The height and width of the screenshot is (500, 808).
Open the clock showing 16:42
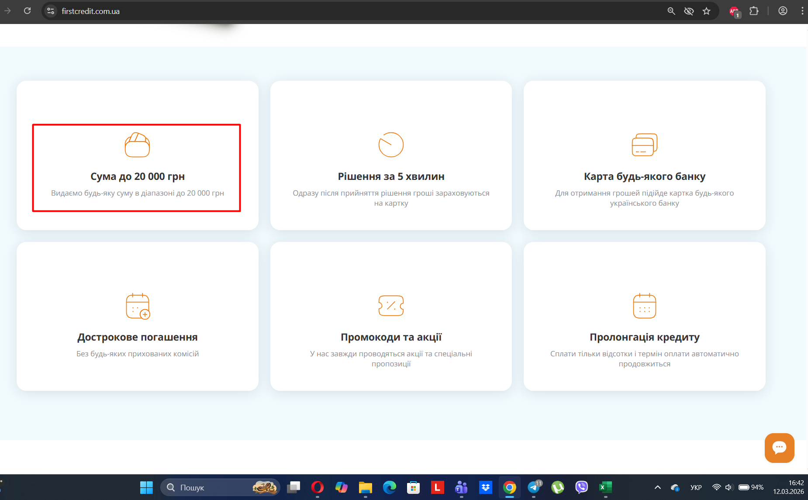click(788, 487)
